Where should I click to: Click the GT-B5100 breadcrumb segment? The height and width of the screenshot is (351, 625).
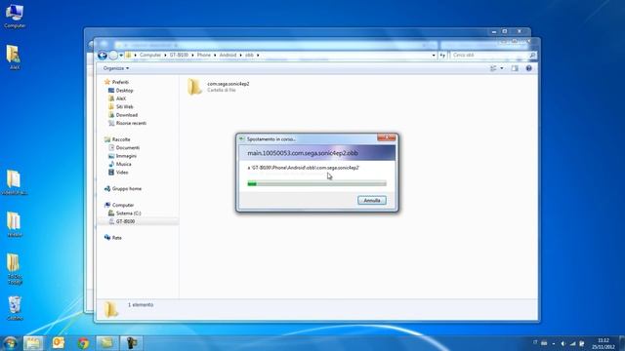[179, 55]
